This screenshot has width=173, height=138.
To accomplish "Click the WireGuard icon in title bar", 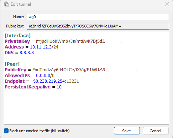I will [6, 4].
